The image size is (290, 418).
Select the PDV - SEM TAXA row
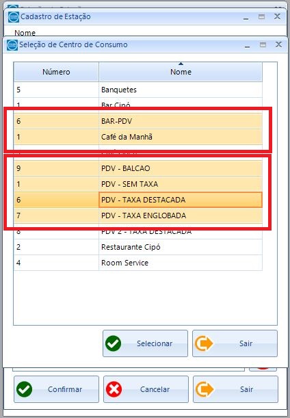tap(137, 184)
